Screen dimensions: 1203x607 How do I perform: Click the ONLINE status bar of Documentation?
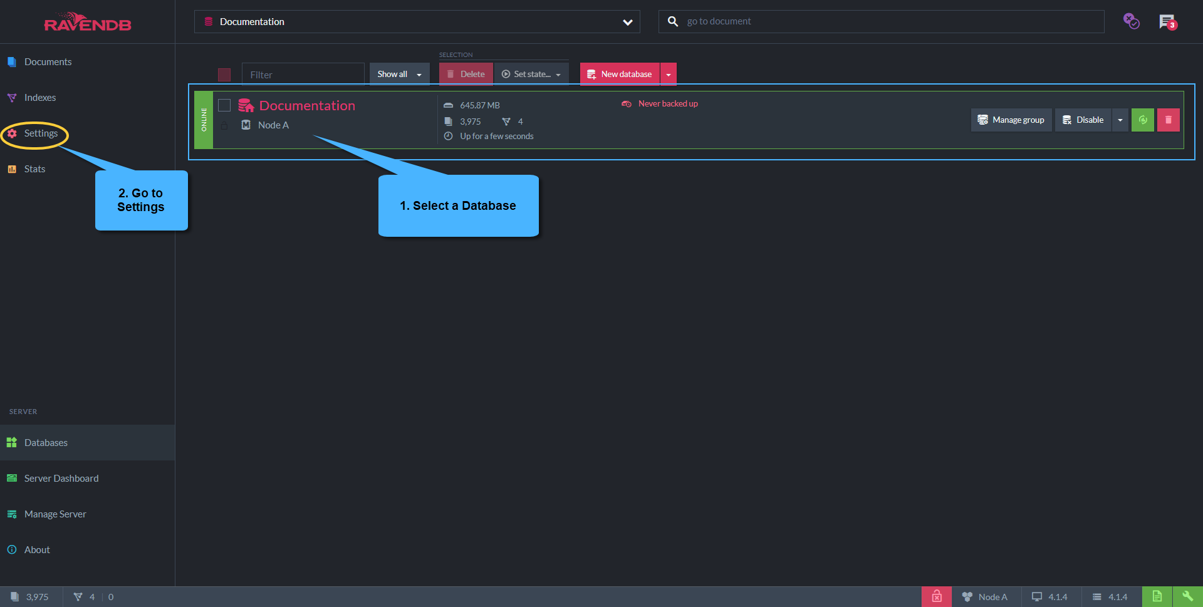pos(204,120)
